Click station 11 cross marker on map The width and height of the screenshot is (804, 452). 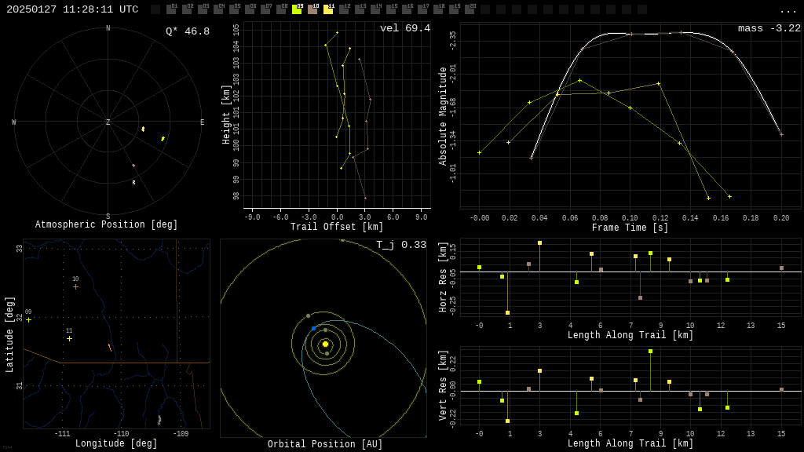pyautogui.click(x=69, y=338)
